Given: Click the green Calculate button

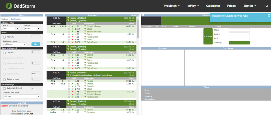Looking at the screenshot, I should [208, 36].
